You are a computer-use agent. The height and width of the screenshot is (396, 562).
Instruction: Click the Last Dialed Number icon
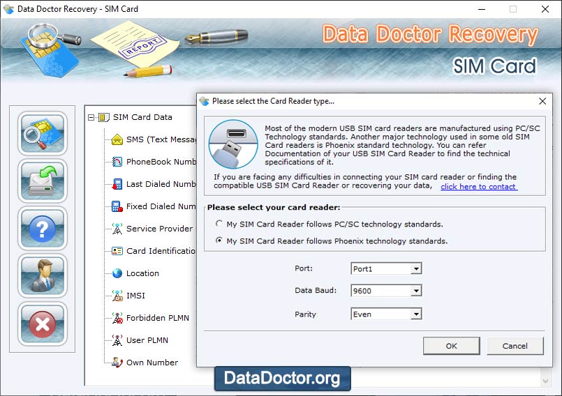(117, 184)
